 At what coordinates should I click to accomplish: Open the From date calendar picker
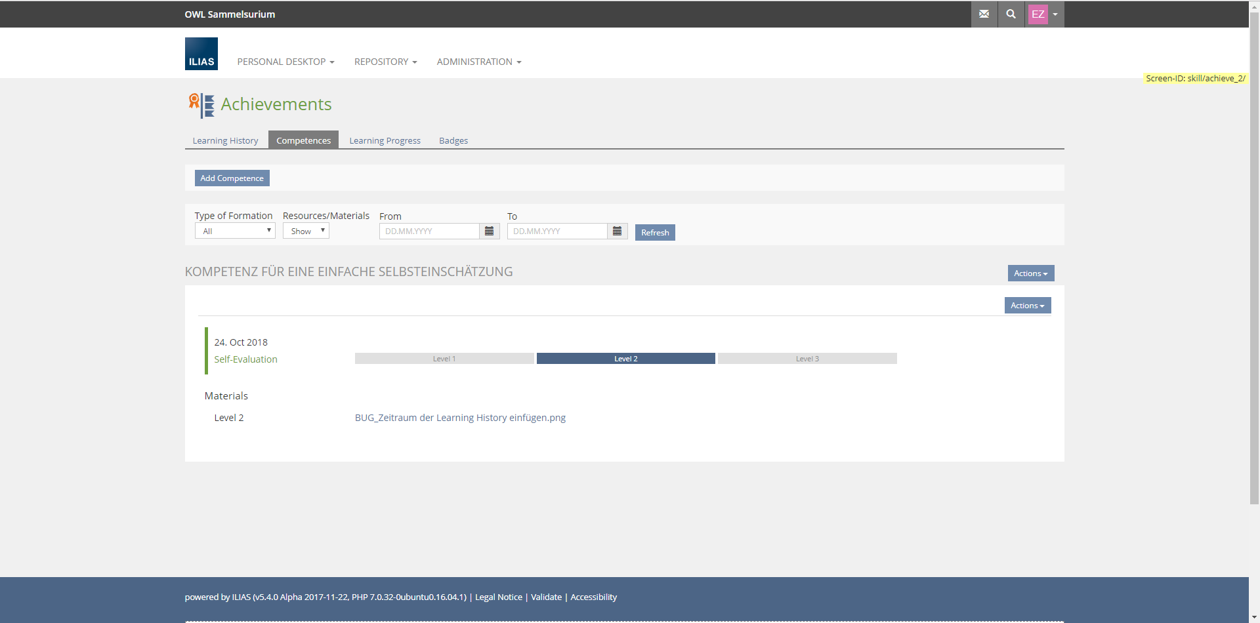coord(489,231)
